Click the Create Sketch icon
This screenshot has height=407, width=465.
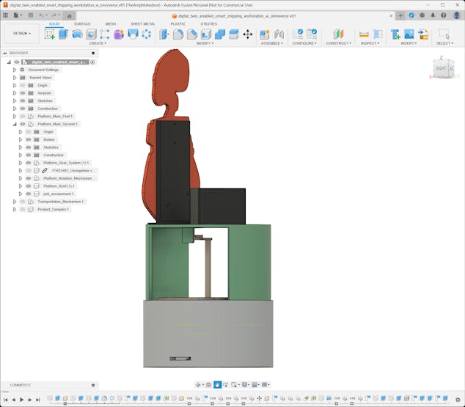point(50,34)
